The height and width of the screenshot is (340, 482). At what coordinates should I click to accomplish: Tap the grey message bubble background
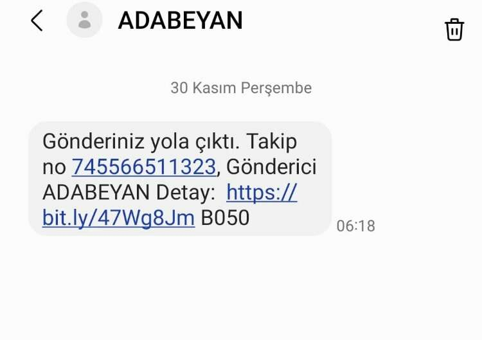180,179
